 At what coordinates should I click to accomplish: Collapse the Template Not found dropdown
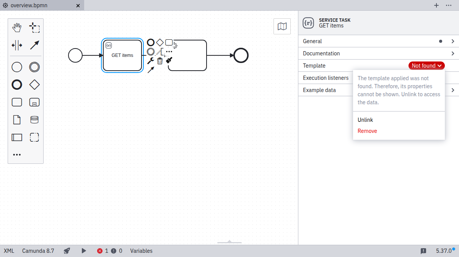click(x=426, y=66)
